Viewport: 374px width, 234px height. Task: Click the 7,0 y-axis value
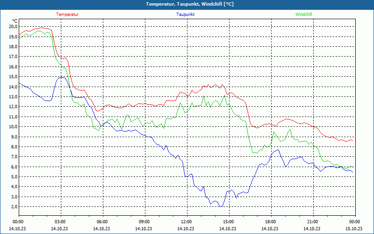coord(14,157)
